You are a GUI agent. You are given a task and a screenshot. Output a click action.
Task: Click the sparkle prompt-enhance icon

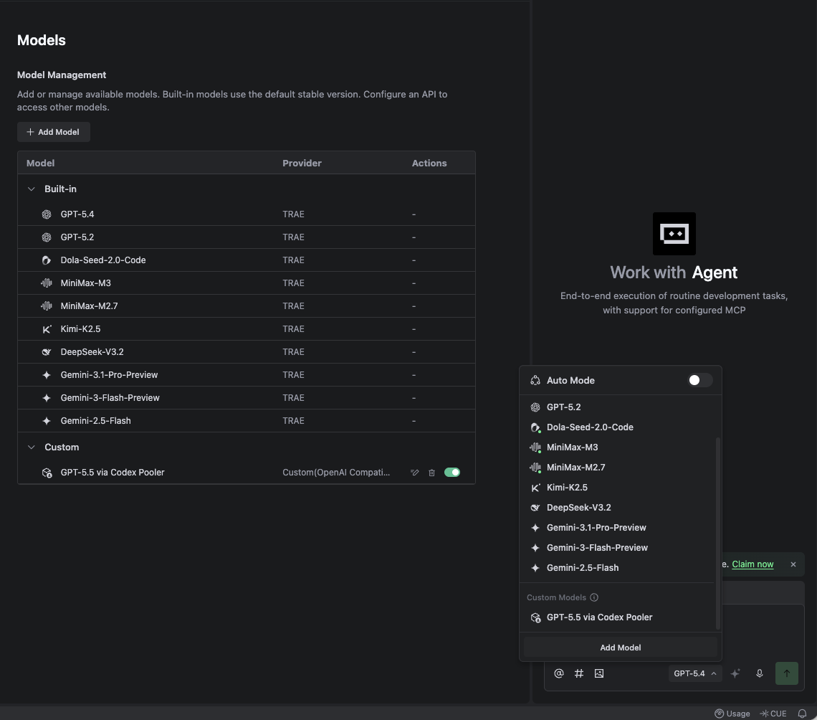(735, 673)
